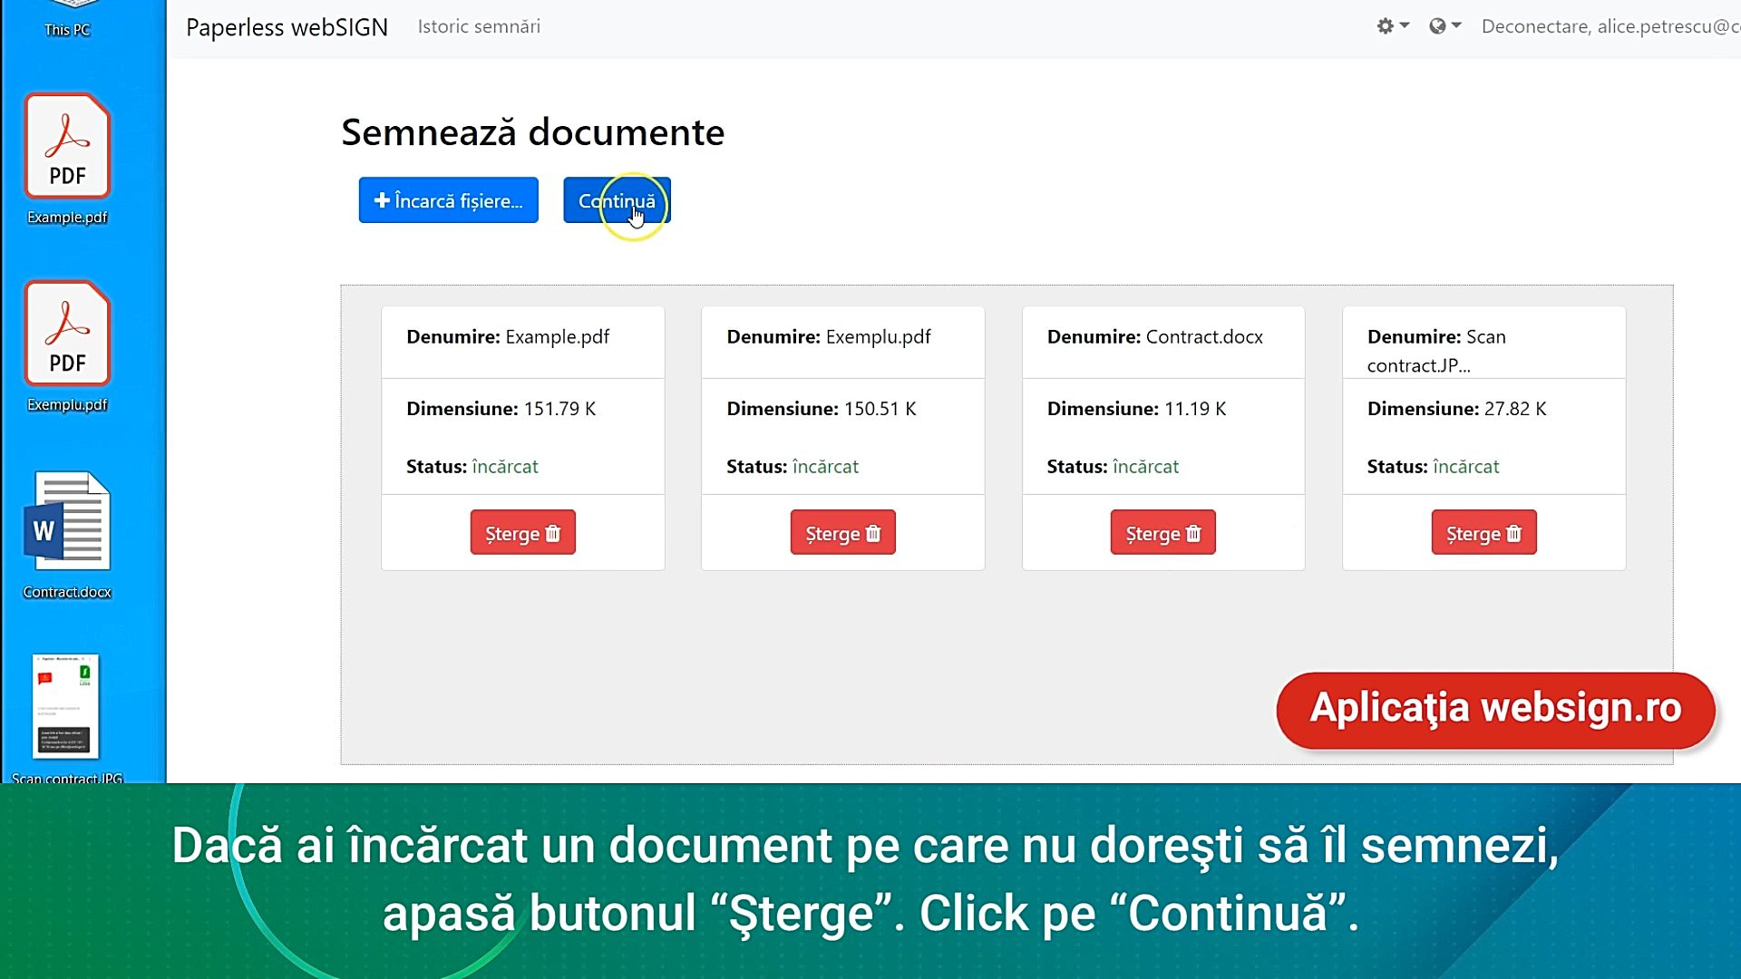
Task: Click Încarcă fișiere upload button
Action: 448,200
